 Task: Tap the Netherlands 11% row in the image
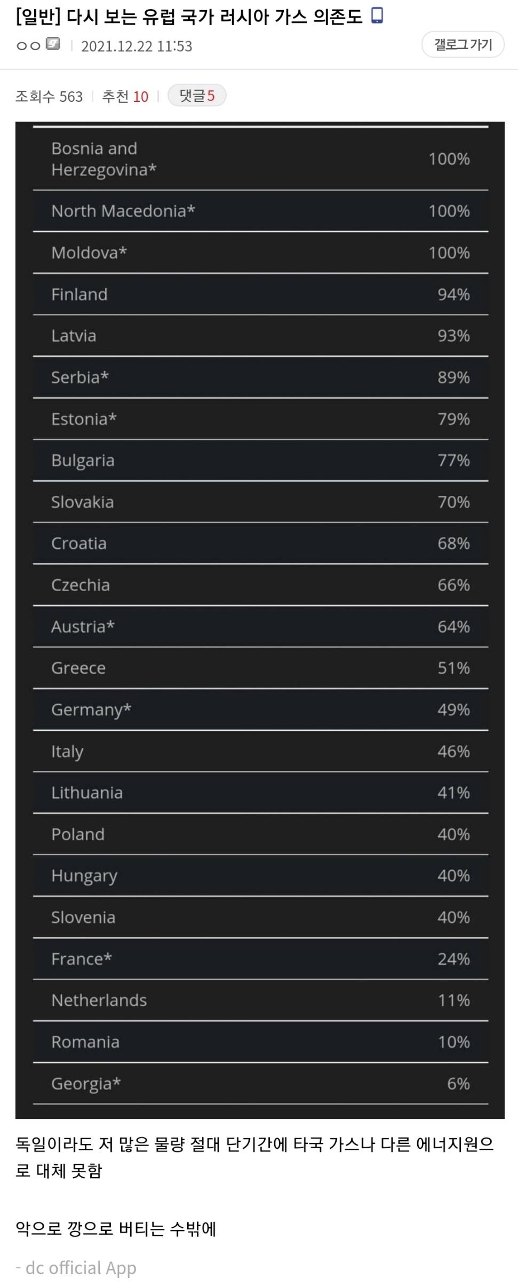tap(260, 1000)
